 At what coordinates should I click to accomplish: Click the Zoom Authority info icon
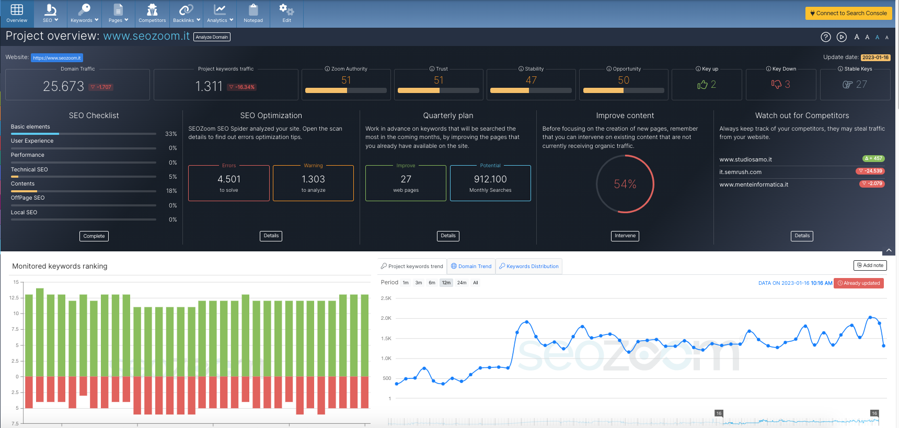pyautogui.click(x=327, y=69)
